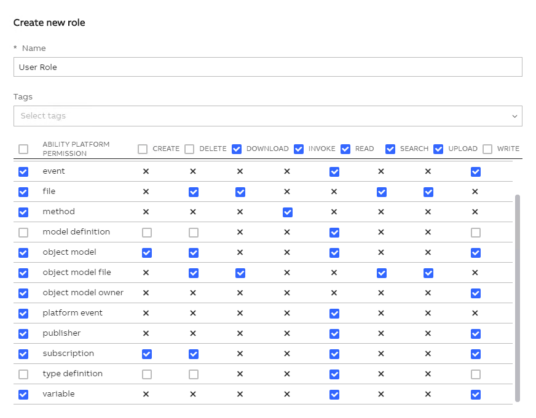Click the Tags dropdown chevron arrow
This screenshot has width=536, height=418.
(514, 117)
